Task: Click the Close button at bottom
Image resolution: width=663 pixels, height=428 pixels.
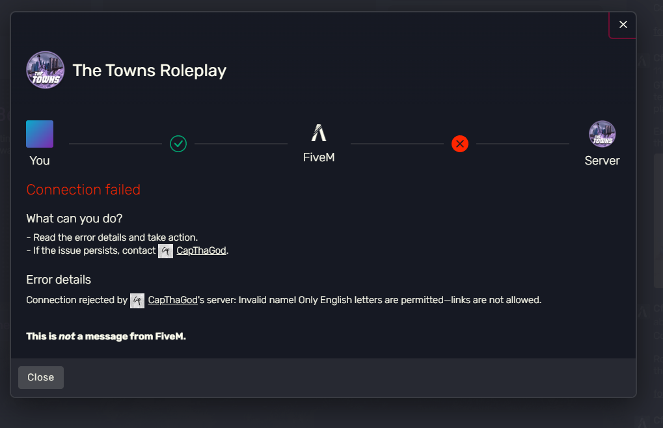Action: pos(41,377)
